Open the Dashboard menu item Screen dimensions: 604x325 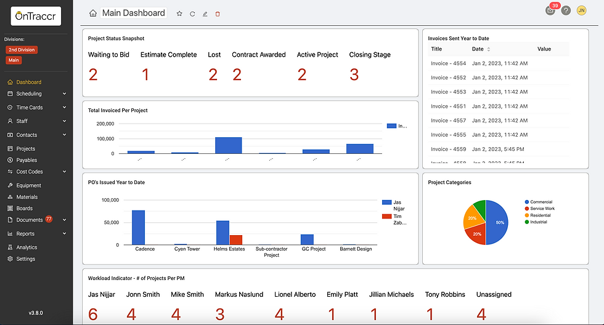pyautogui.click(x=29, y=82)
